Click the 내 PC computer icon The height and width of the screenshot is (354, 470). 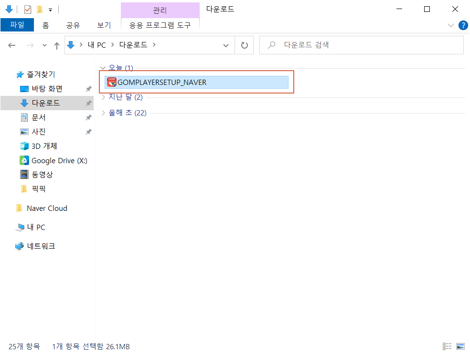(20, 228)
